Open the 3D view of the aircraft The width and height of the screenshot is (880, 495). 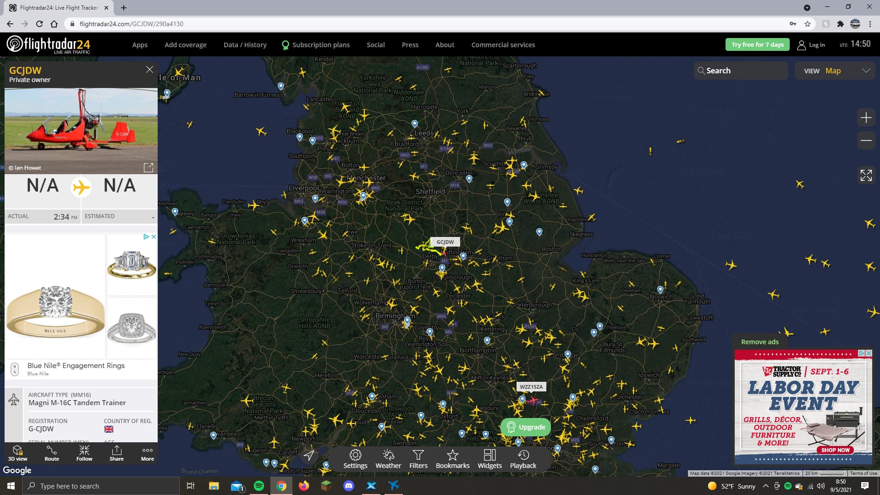pos(17,453)
